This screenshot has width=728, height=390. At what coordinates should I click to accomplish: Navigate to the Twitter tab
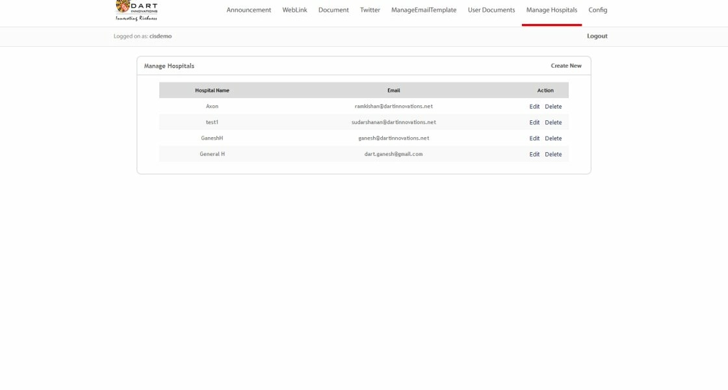pos(370,10)
